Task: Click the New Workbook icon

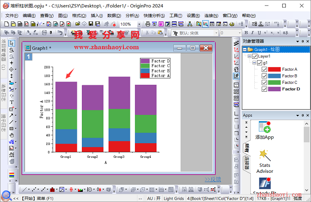Action: (20, 24)
